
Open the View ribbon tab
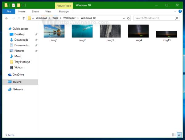click(48, 11)
